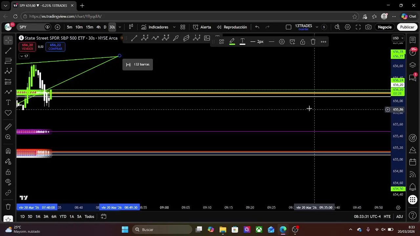Open more options ellipsis in drawing toolbar

pos(324,42)
